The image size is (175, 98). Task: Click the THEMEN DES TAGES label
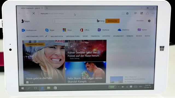click(35, 44)
